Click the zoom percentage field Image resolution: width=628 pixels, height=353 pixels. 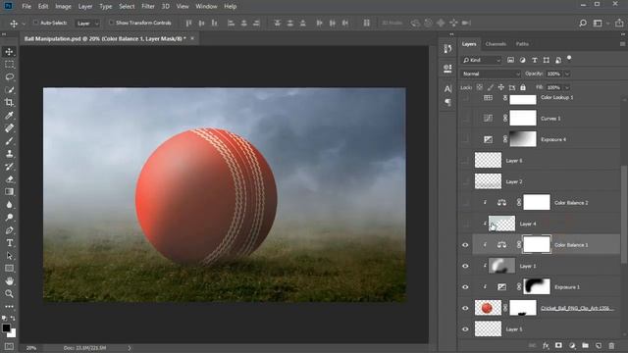[x=31, y=348]
